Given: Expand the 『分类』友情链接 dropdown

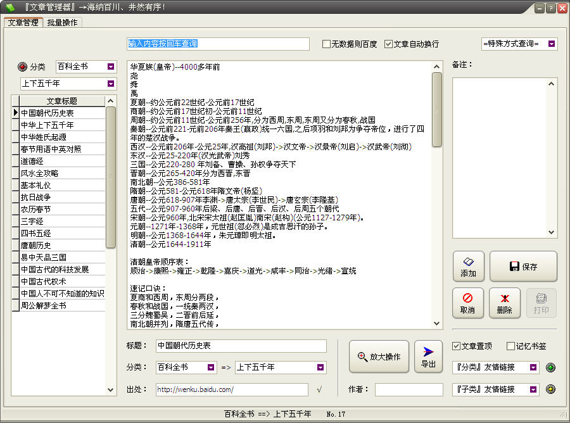Looking at the screenshot, I should point(533,367).
